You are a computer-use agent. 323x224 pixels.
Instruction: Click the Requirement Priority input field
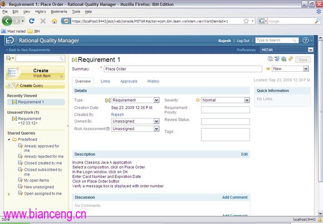point(226,110)
